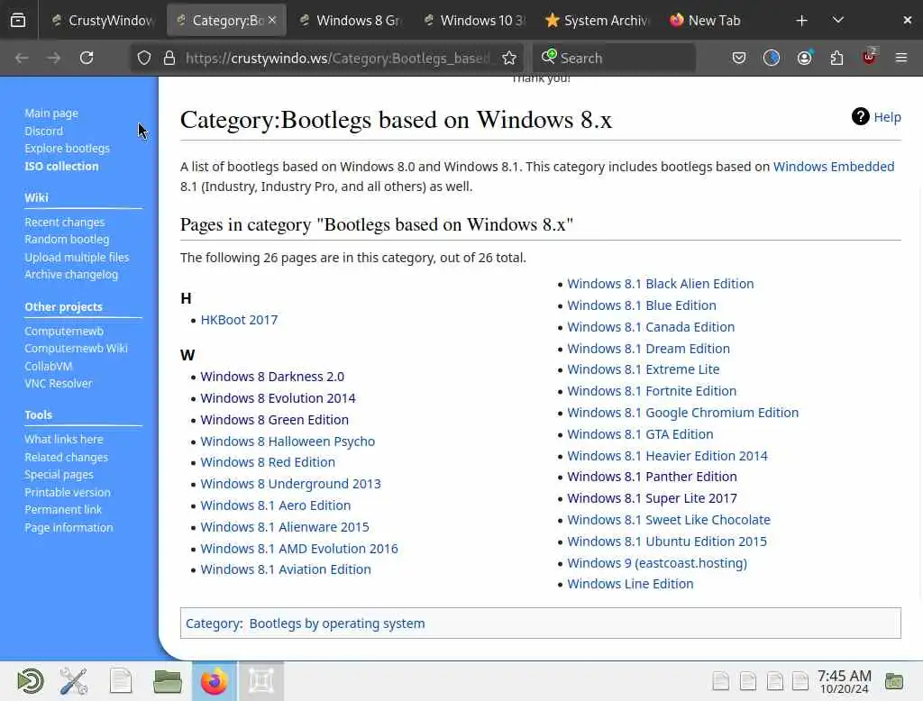This screenshot has width=923, height=701.
Task: Open the CollabVM sidebar link
Action: coord(49,366)
